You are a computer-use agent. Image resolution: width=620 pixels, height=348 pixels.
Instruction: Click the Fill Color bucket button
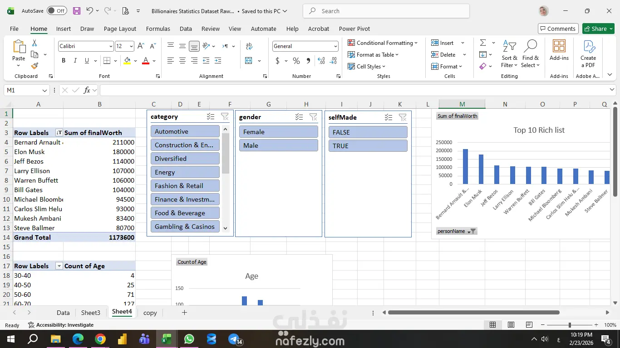(x=127, y=61)
